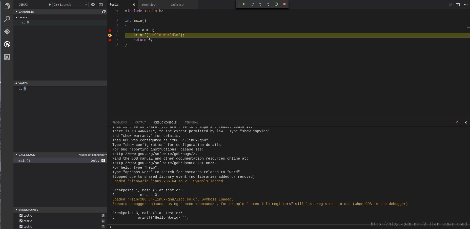The height and width of the screenshot is (229, 470).
Task: Click the printf line in the editor
Action: [x=159, y=35]
